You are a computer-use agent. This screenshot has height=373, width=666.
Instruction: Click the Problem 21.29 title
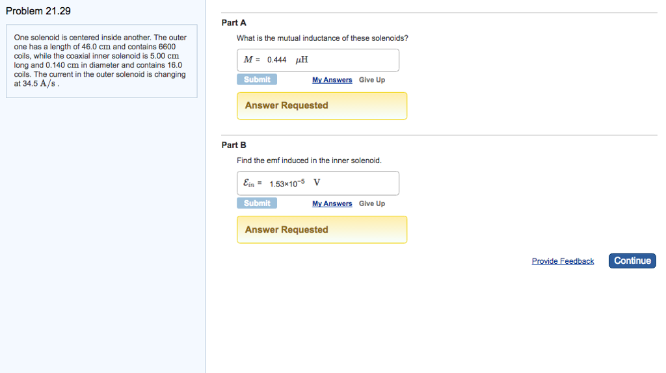(x=38, y=11)
